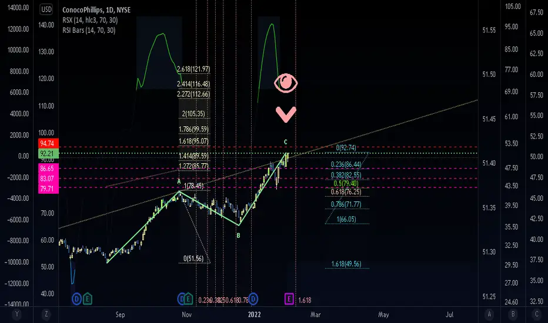Click Fib extension label 1.272(85.77)
The height and width of the screenshot is (323, 548).
[x=193, y=166]
